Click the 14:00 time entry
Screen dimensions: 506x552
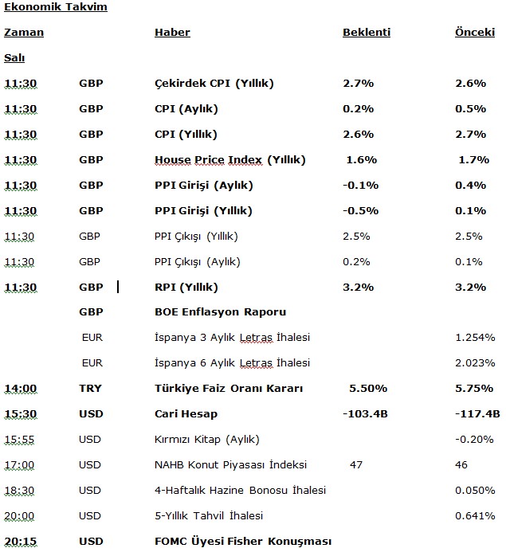pos(21,389)
